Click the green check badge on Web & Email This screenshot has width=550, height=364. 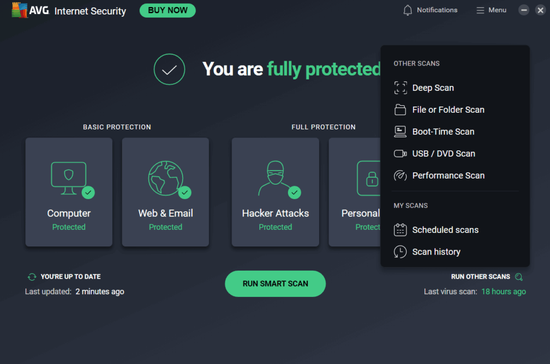pos(185,192)
